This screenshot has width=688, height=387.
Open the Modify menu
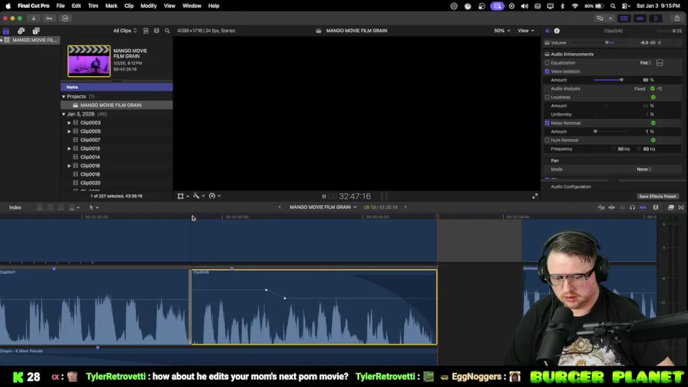pos(148,6)
